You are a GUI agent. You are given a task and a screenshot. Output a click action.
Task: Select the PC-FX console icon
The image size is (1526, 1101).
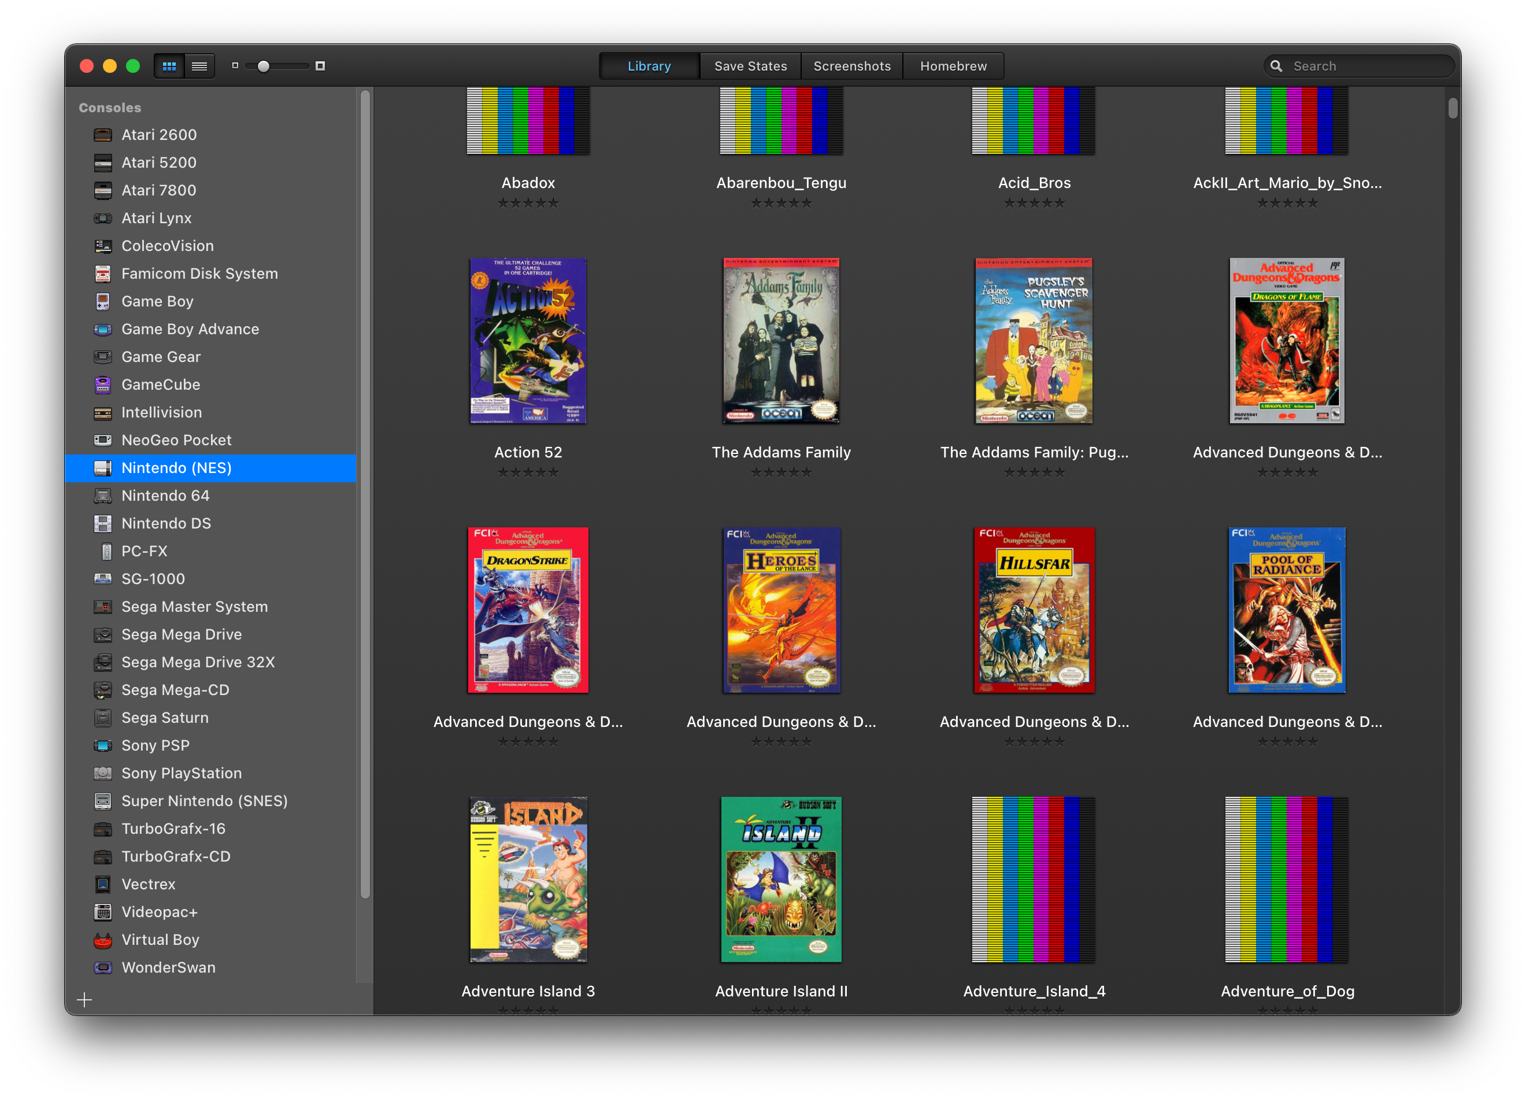[x=106, y=551]
